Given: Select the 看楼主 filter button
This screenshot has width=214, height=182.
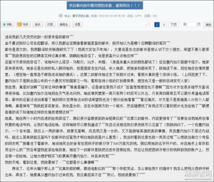Looking at the screenshot, I should [x=64, y=24].
